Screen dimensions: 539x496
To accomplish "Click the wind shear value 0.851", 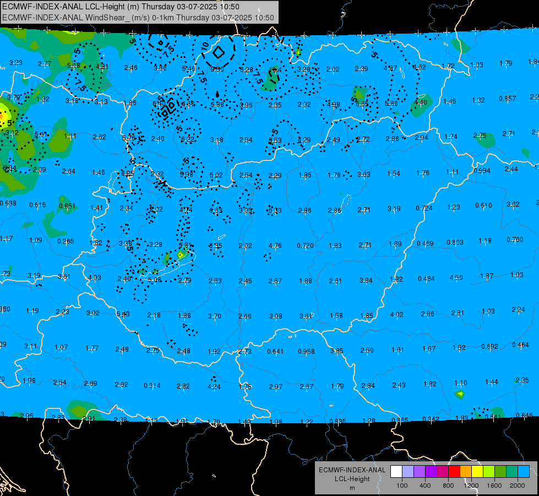I will pos(67,206).
